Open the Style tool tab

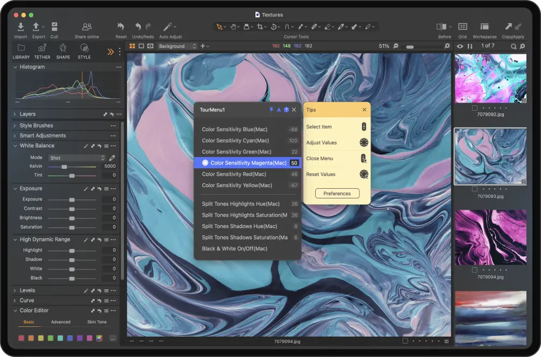84,51
